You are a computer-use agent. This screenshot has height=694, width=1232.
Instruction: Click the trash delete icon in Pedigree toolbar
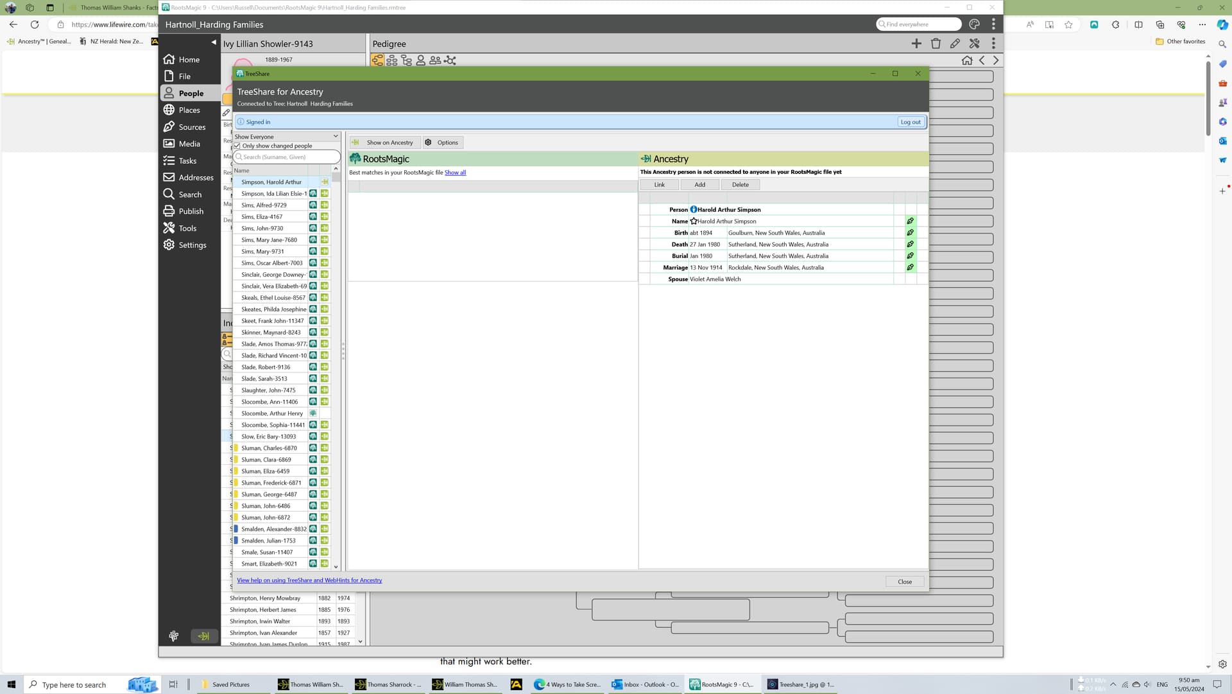coord(936,44)
